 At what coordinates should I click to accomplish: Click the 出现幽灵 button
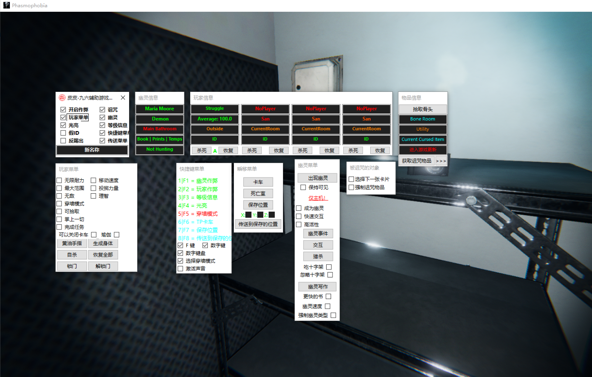pos(317,178)
